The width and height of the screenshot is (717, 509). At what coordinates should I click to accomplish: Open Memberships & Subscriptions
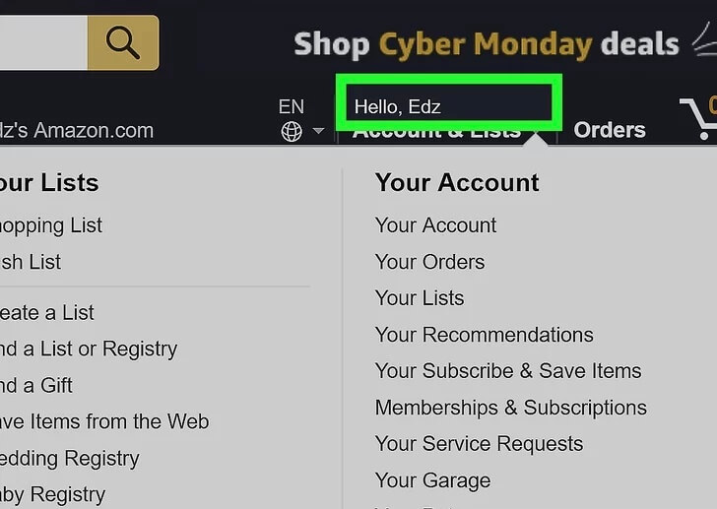[x=510, y=408]
